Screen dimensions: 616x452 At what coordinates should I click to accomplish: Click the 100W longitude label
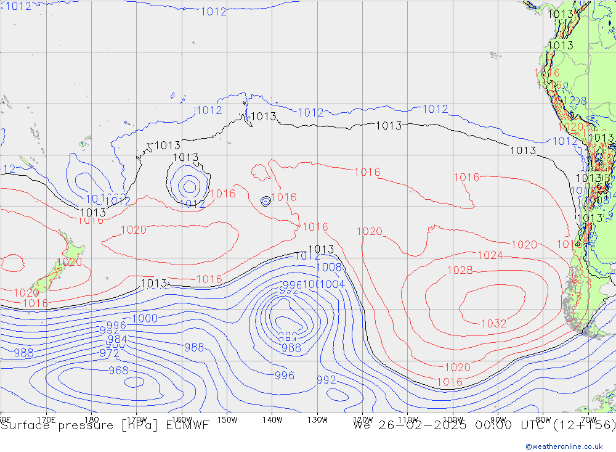[453, 420]
